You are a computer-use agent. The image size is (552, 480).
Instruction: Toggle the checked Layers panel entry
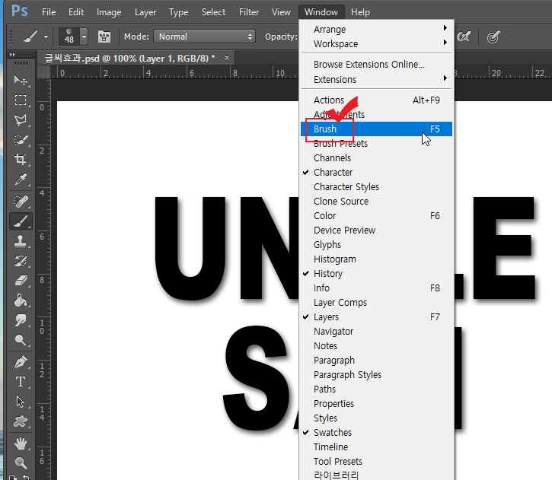tap(376, 317)
